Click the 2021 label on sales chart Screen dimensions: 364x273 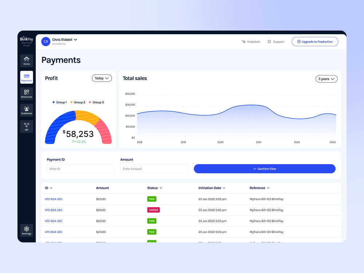pos(258,142)
